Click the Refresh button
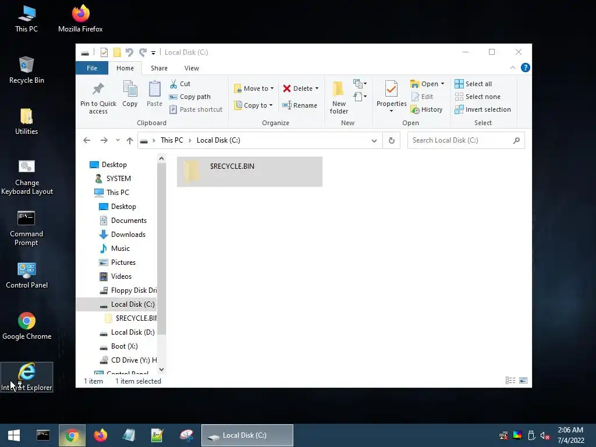The height and width of the screenshot is (447, 596). (x=392, y=141)
